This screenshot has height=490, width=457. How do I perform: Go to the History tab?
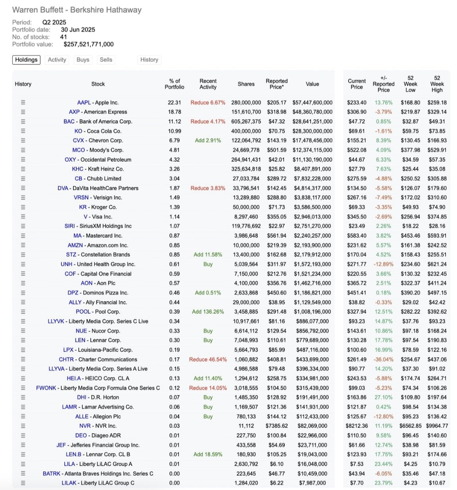coord(149,60)
